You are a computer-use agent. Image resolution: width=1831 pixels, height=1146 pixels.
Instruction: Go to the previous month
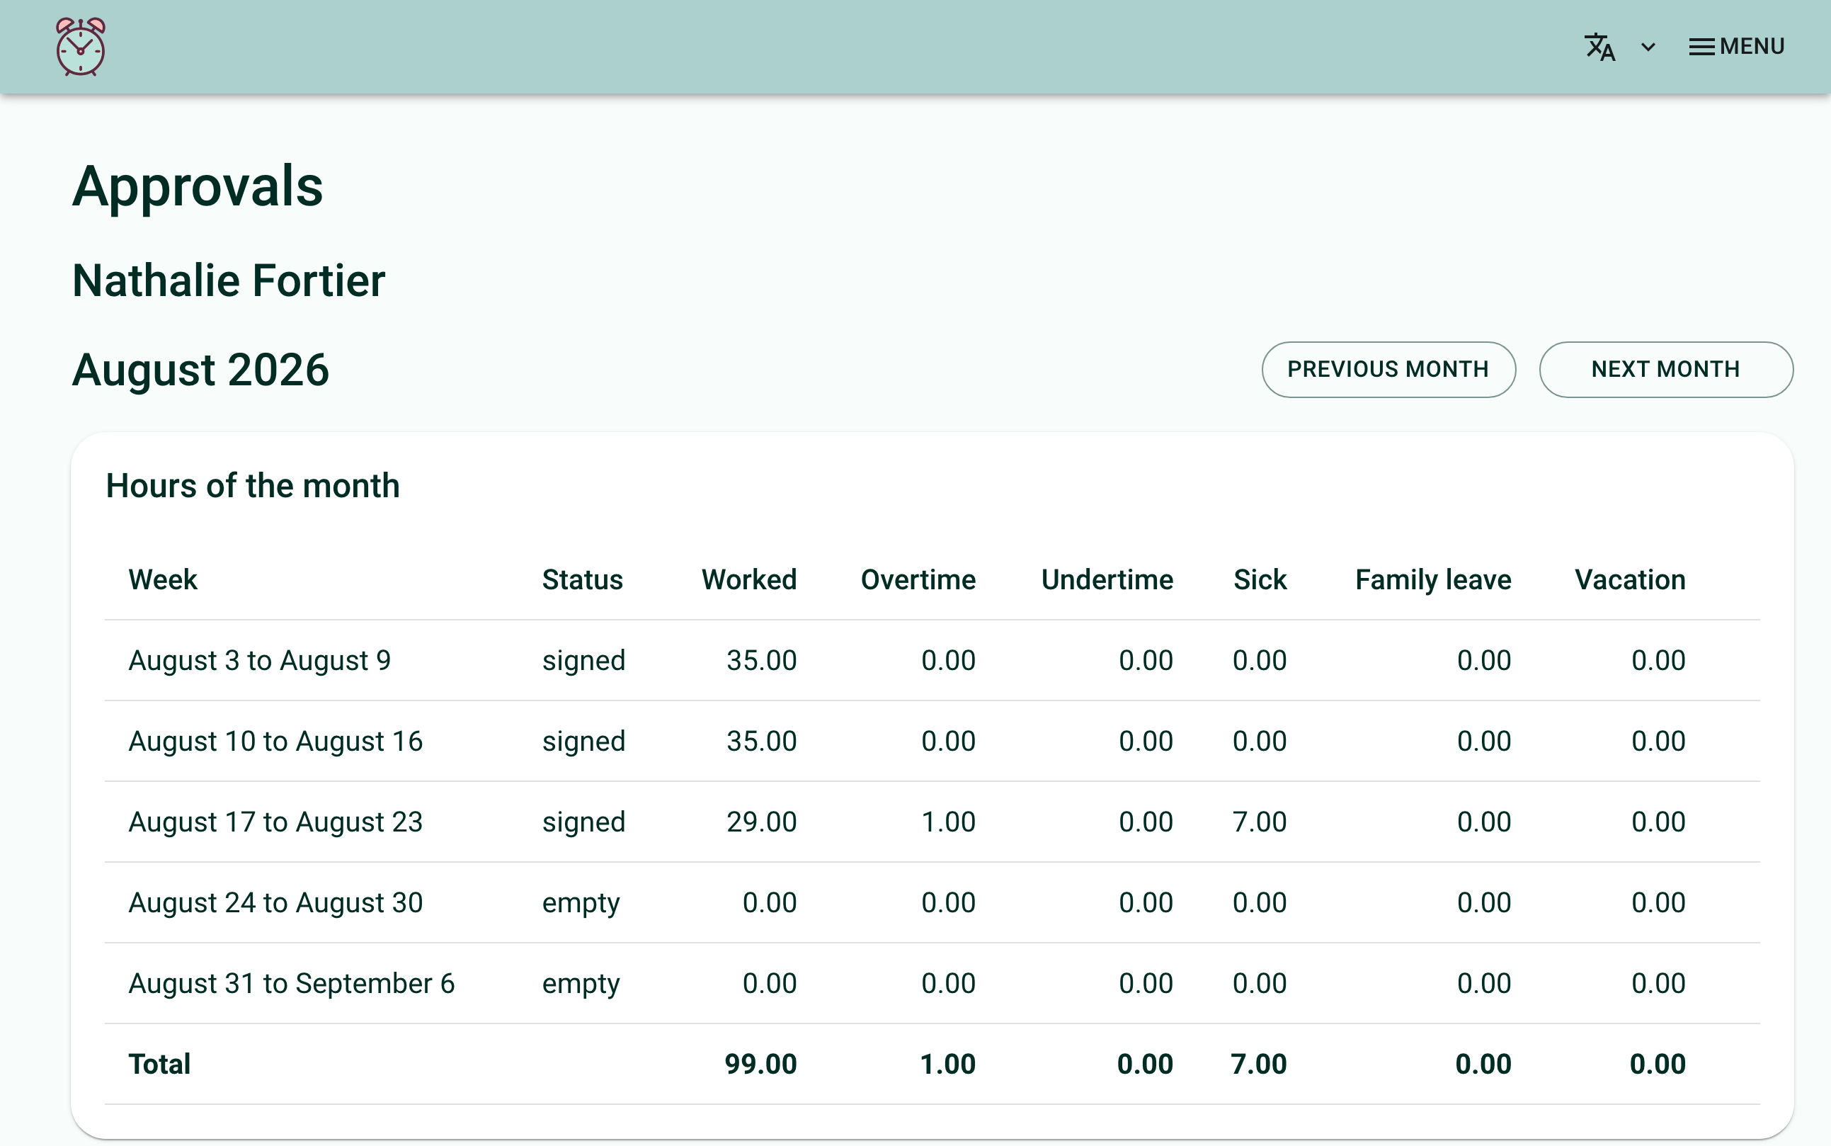1388,369
